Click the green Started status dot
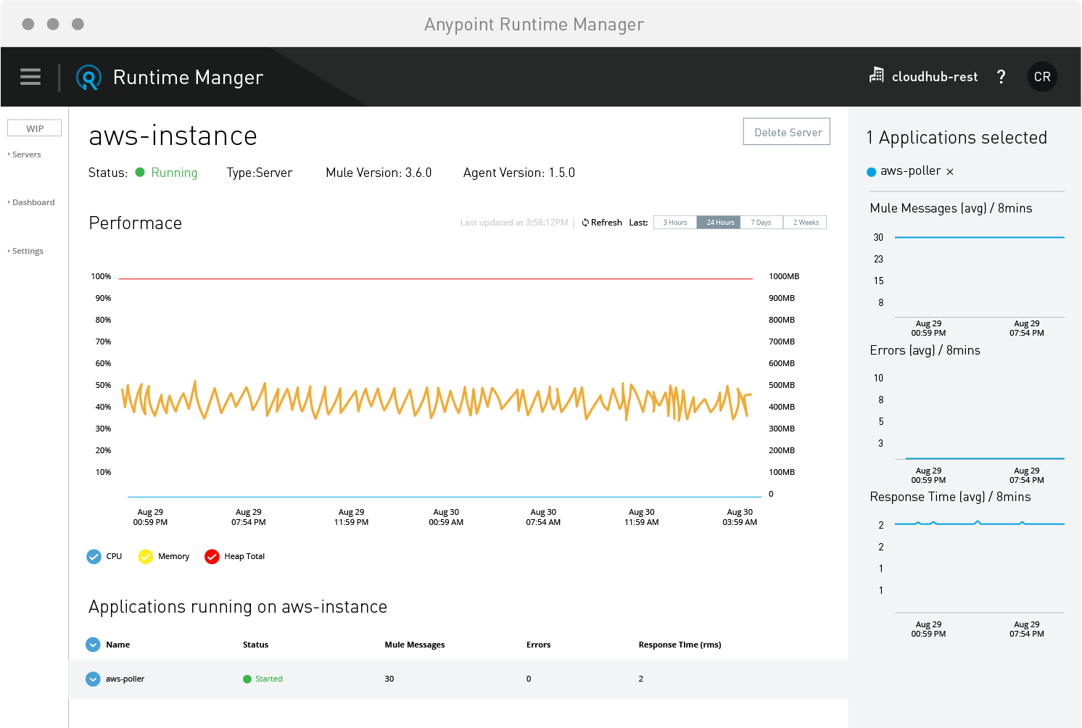 247,679
